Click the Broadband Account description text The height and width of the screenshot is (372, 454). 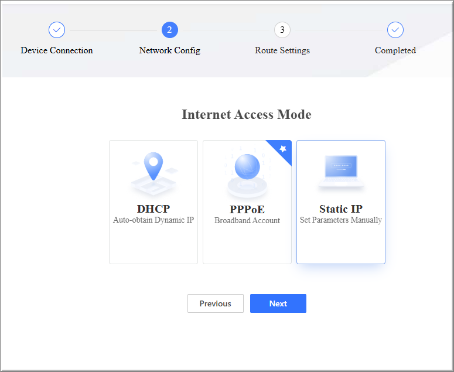pyautogui.click(x=247, y=221)
